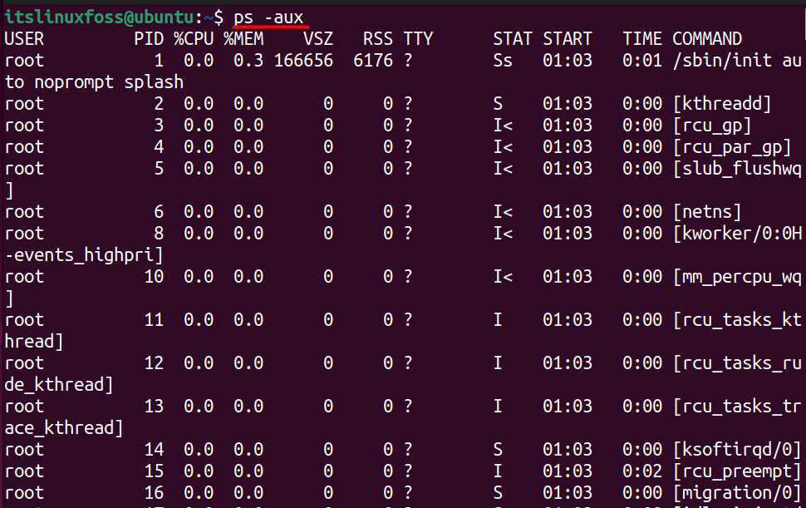This screenshot has width=806, height=508.
Task: Click the STAT value "Ss"
Action: pyautogui.click(x=503, y=61)
